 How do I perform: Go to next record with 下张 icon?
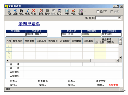pos(9,12)
